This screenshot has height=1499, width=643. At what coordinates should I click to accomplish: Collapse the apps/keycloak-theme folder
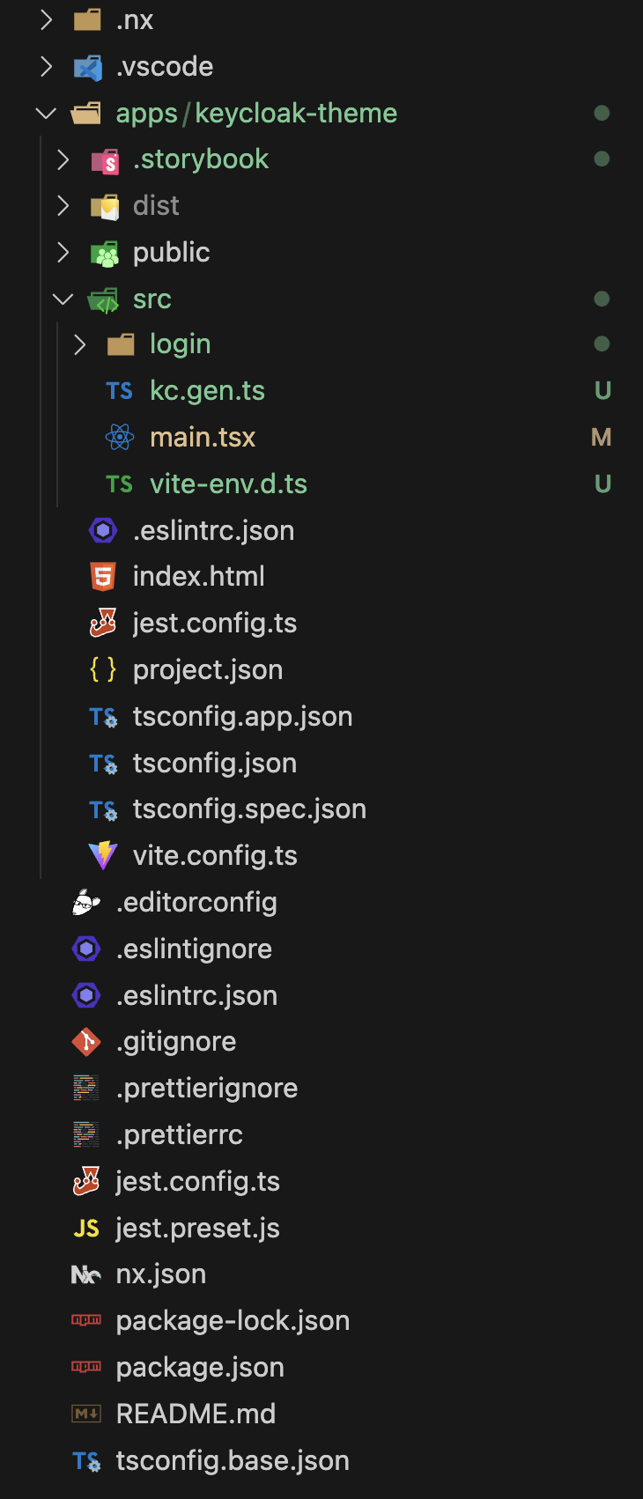point(46,114)
